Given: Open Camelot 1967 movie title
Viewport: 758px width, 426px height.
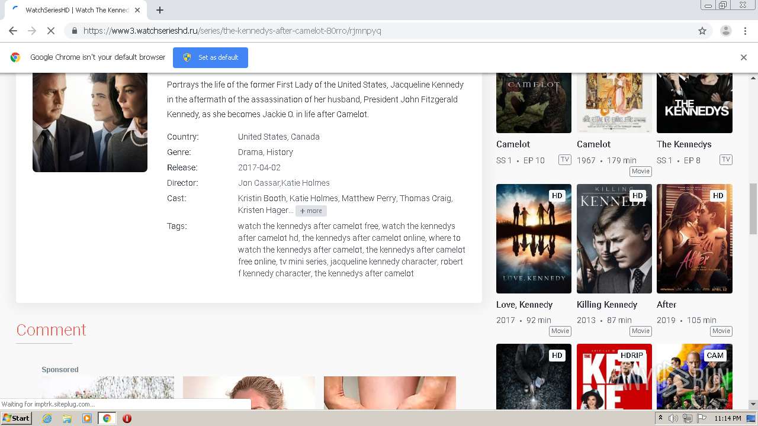Looking at the screenshot, I should [x=593, y=144].
